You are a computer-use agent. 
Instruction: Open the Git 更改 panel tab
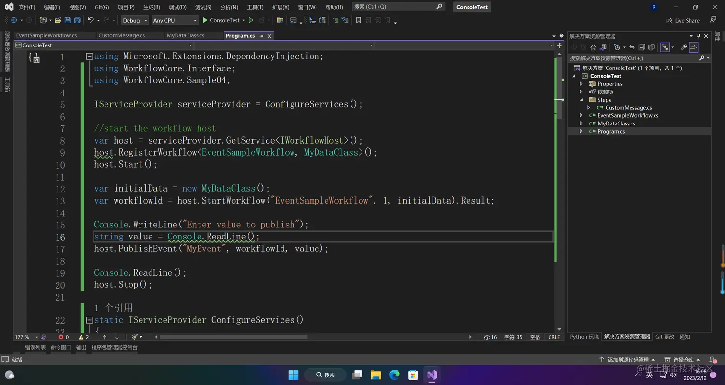(665, 337)
